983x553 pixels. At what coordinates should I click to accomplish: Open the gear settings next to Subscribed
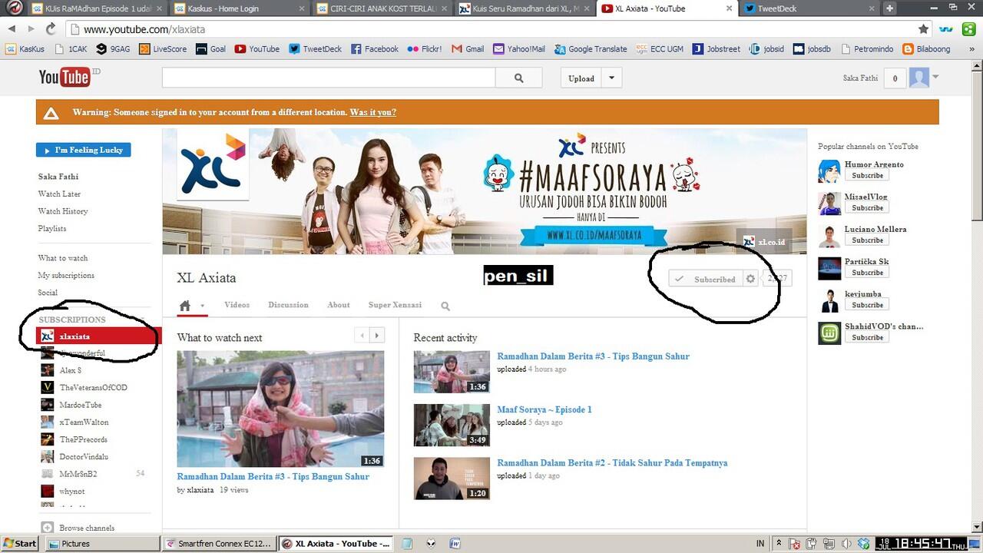(x=750, y=279)
